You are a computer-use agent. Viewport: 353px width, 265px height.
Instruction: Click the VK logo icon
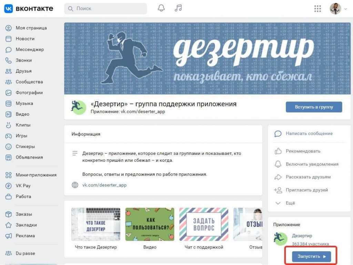9,9
